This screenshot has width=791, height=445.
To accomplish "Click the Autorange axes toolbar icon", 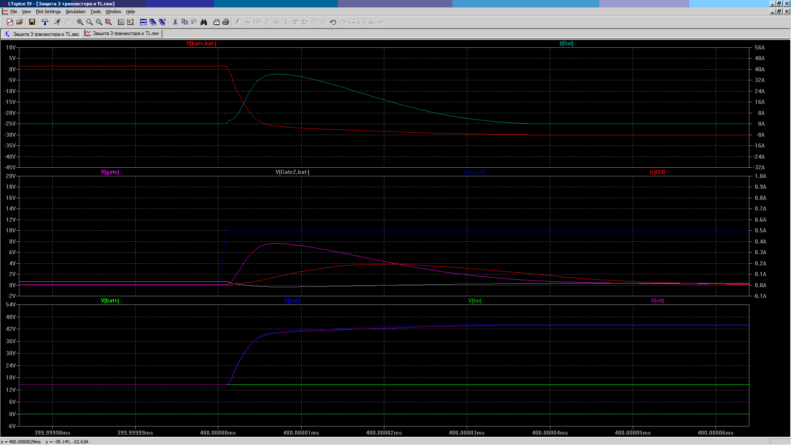I will (131, 22).
